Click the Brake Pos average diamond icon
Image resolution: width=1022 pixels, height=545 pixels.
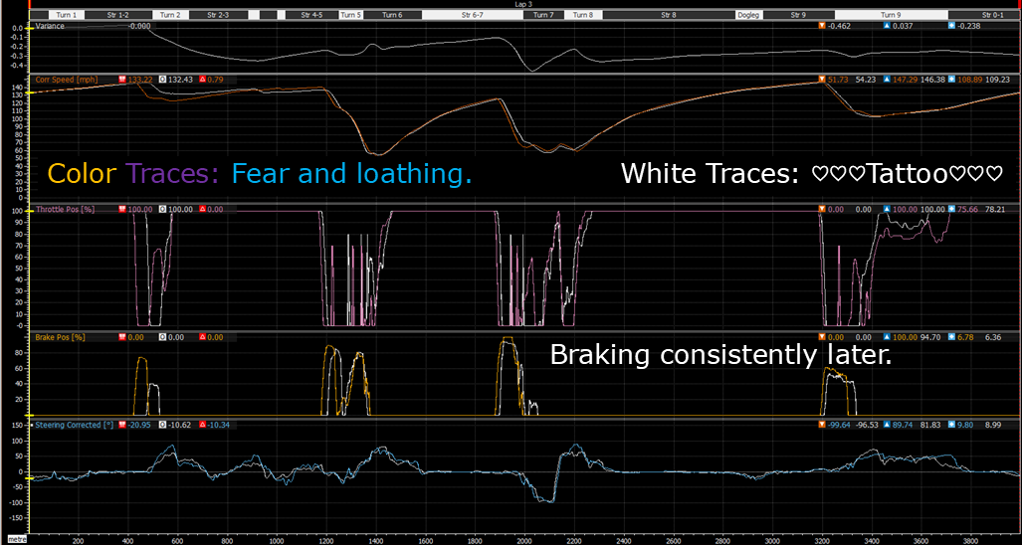tap(953, 337)
